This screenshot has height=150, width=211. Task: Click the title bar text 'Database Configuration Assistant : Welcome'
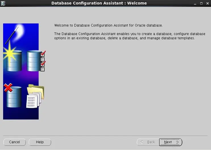click(99, 3)
